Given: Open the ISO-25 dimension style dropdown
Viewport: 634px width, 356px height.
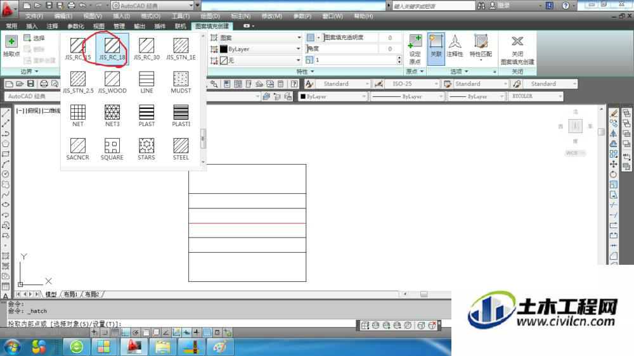Looking at the screenshot, I should coord(411,84).
